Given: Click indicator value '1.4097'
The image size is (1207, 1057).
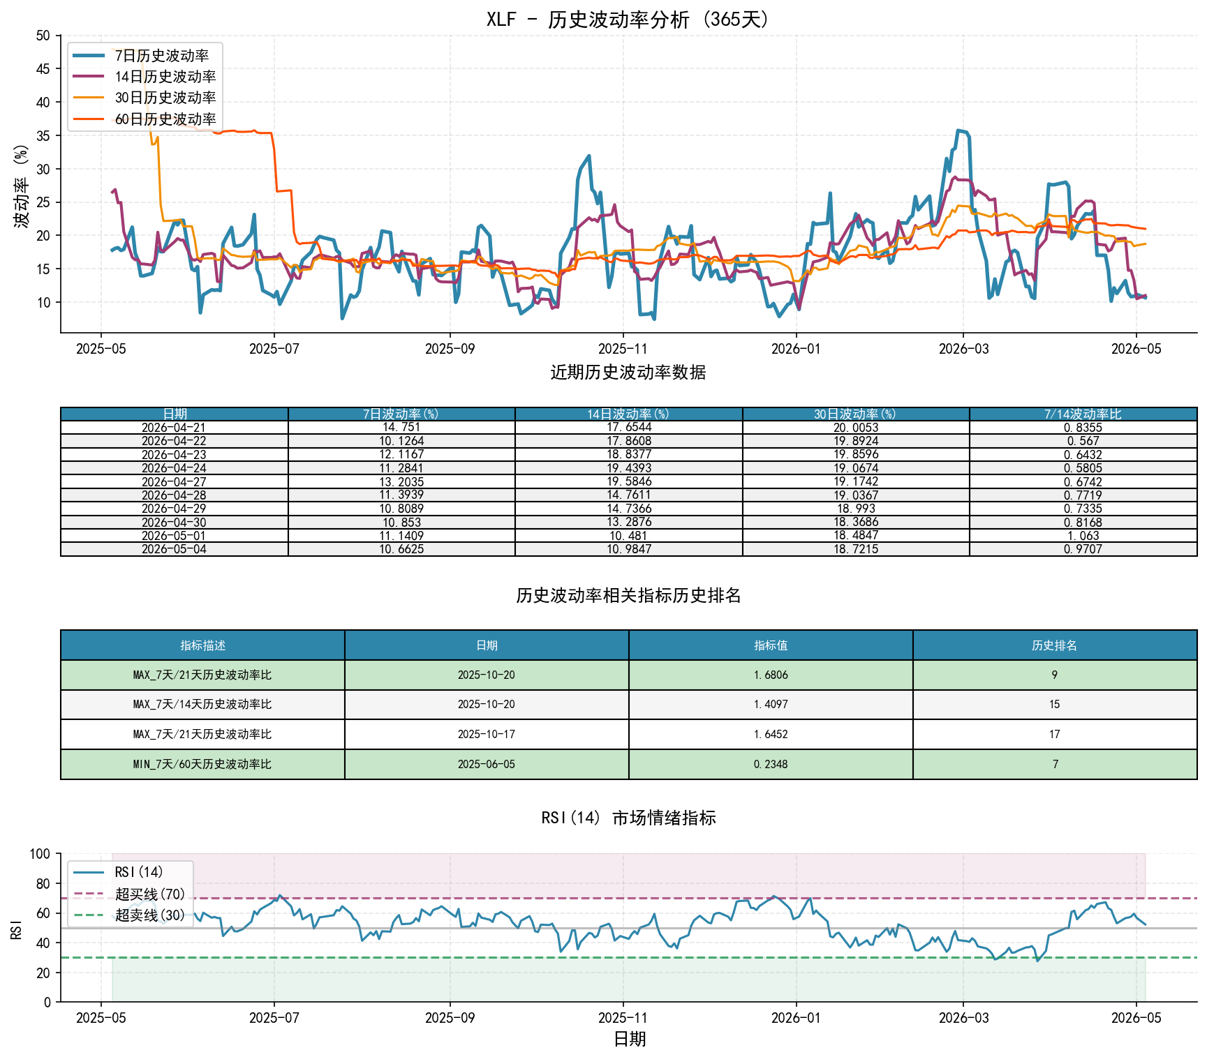Looking at the screenshot, I should tap(771, 705).
